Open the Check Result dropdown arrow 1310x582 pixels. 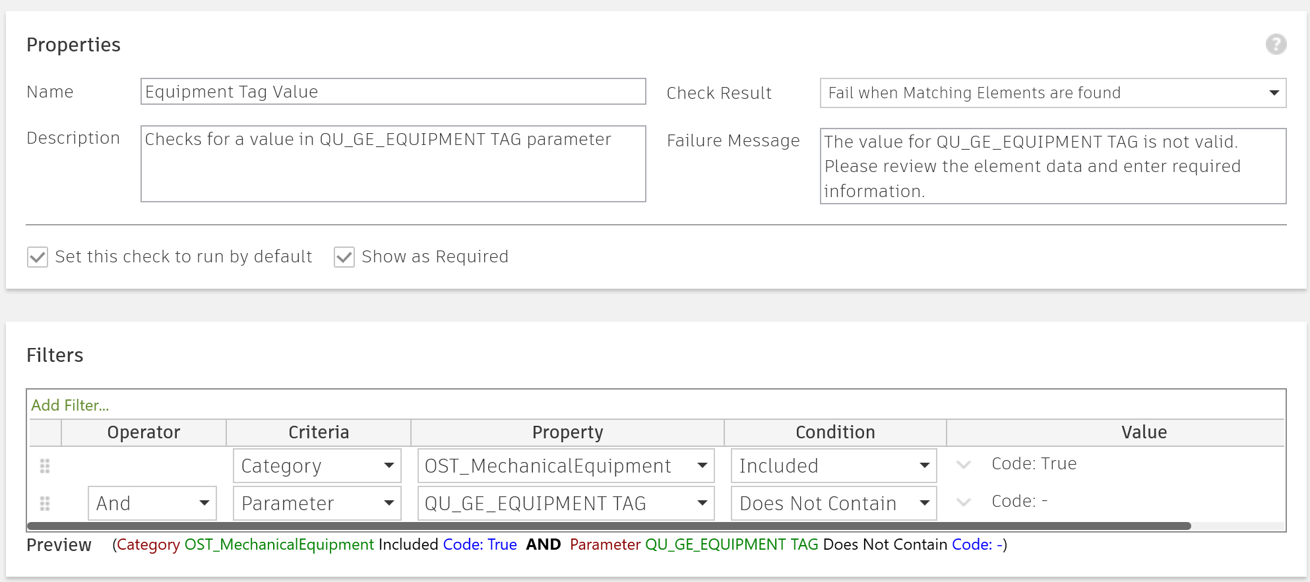(1274, 93)
